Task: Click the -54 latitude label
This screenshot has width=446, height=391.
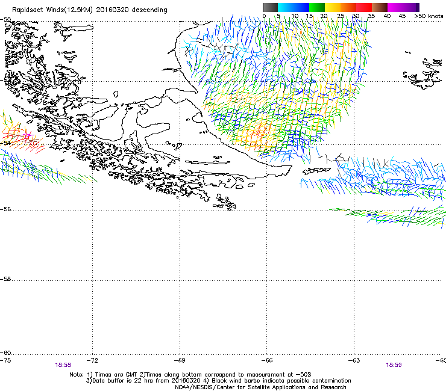Action: click(x=5, y=143)
